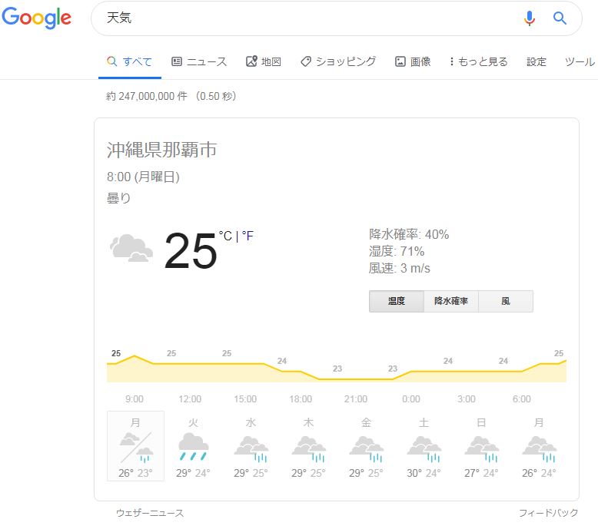Switch to the ニュース tab

[199, 61]
